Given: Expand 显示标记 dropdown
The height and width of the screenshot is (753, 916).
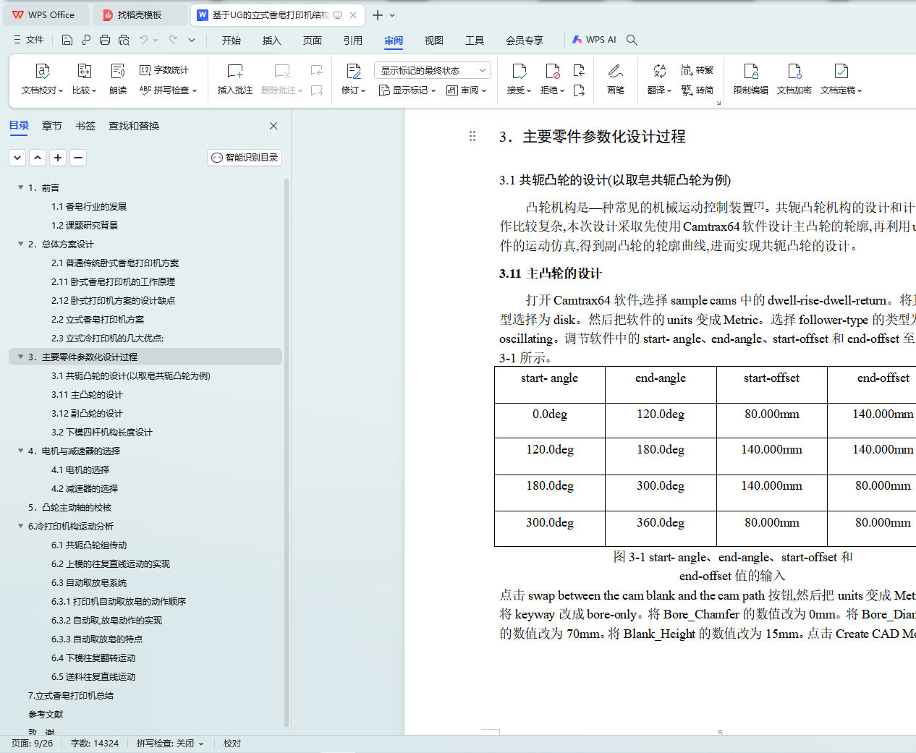Looking at the screenshot, I should click(407, 90).
